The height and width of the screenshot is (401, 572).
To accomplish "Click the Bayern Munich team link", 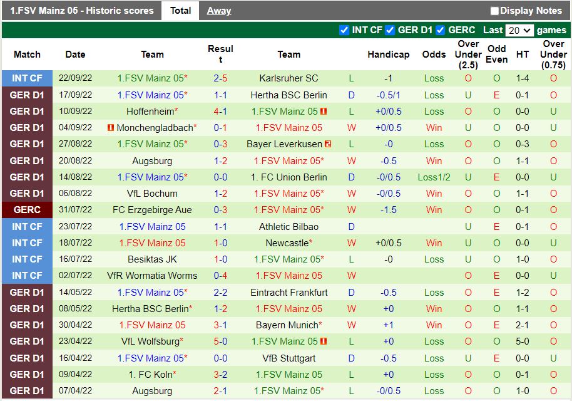I will click(289, 325).
